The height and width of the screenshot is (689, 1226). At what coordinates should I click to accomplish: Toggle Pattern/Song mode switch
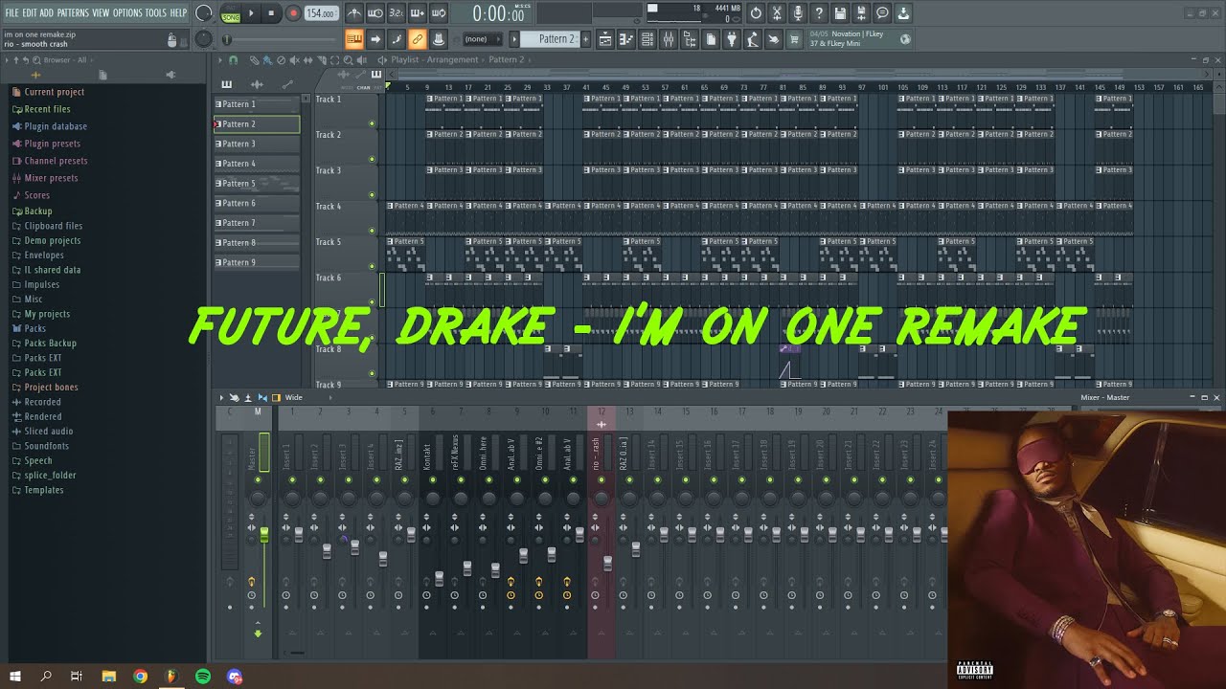tap(231, 13)
